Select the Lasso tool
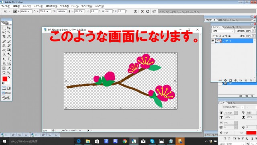 pos(4,32)
